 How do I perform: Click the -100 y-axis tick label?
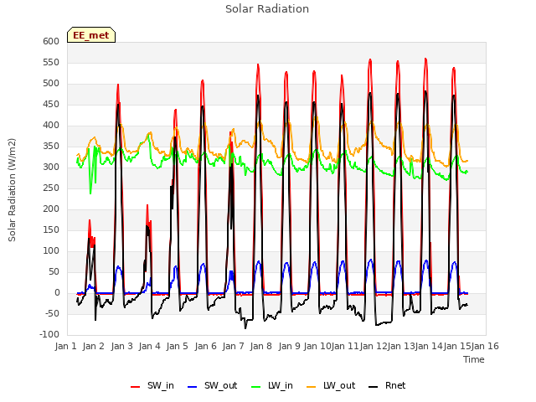[49, 335]
